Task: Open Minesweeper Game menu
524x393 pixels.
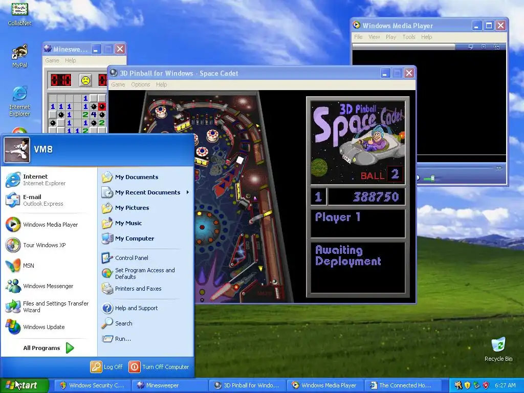Action: coord(52,60)
